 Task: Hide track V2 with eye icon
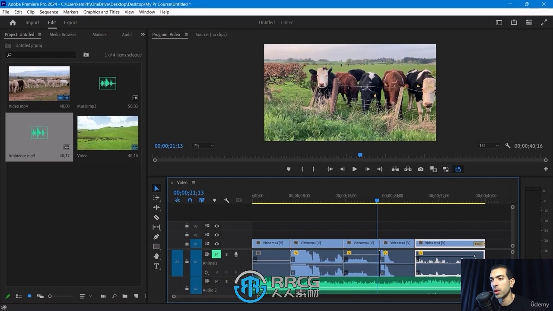point(217,235)
